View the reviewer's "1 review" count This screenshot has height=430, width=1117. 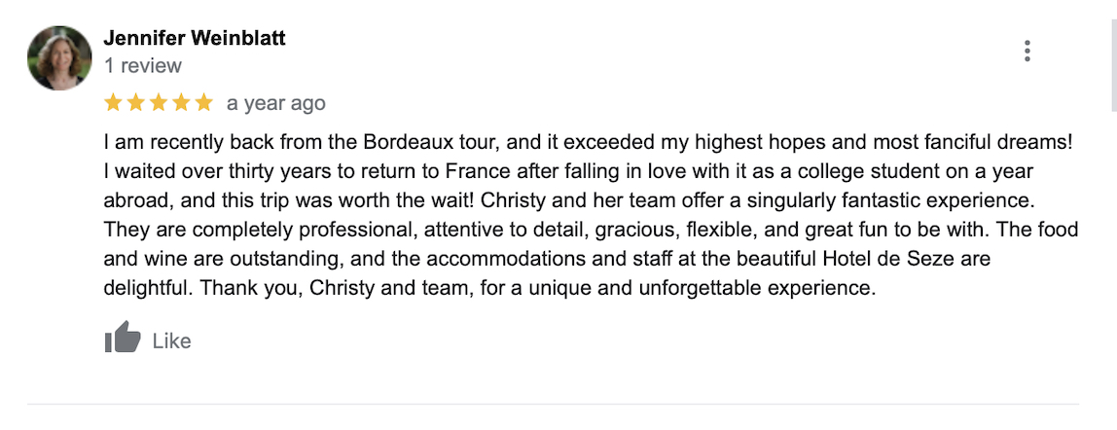pos(142,65)
